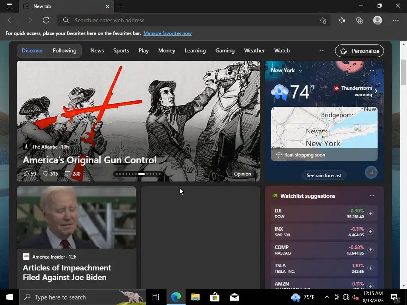Click the Personalize button
Viewport: 407px width, 305px height.
tap(359, 51)
